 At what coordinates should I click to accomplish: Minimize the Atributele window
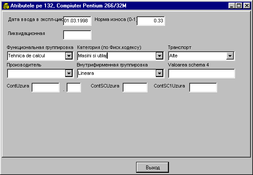(232, 6)
